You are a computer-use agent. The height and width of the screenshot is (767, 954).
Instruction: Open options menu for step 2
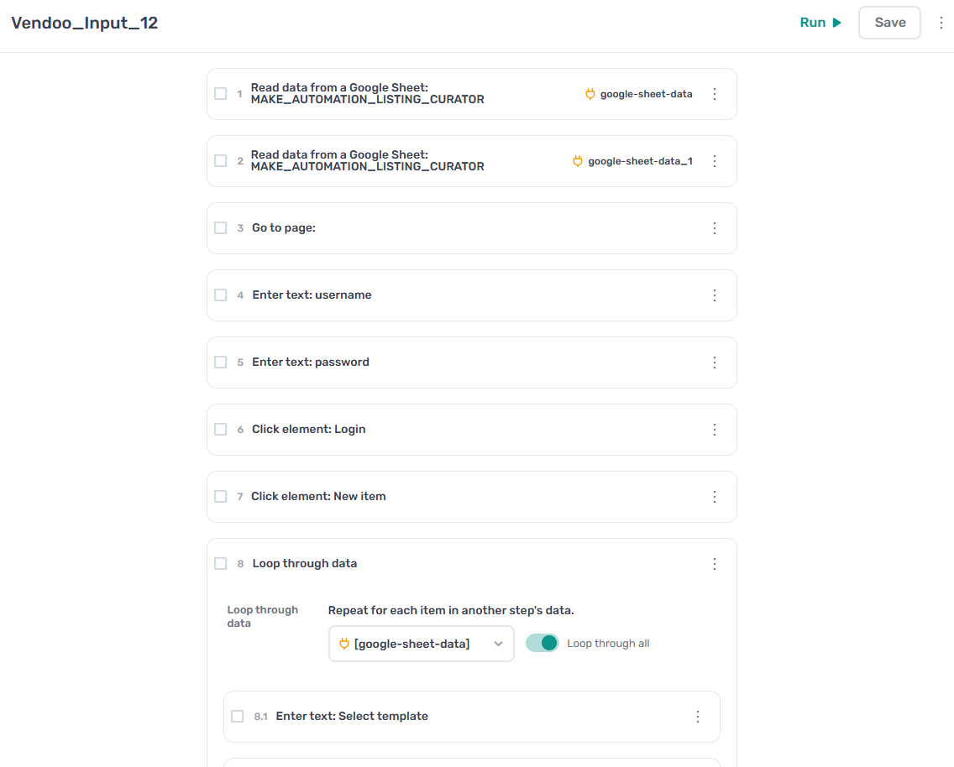[715, 161]
